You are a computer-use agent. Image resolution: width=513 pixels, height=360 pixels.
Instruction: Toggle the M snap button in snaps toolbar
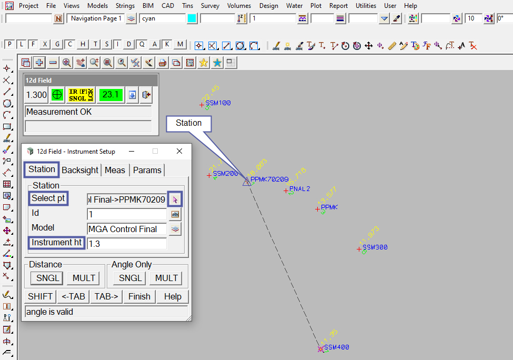[180, 44]
